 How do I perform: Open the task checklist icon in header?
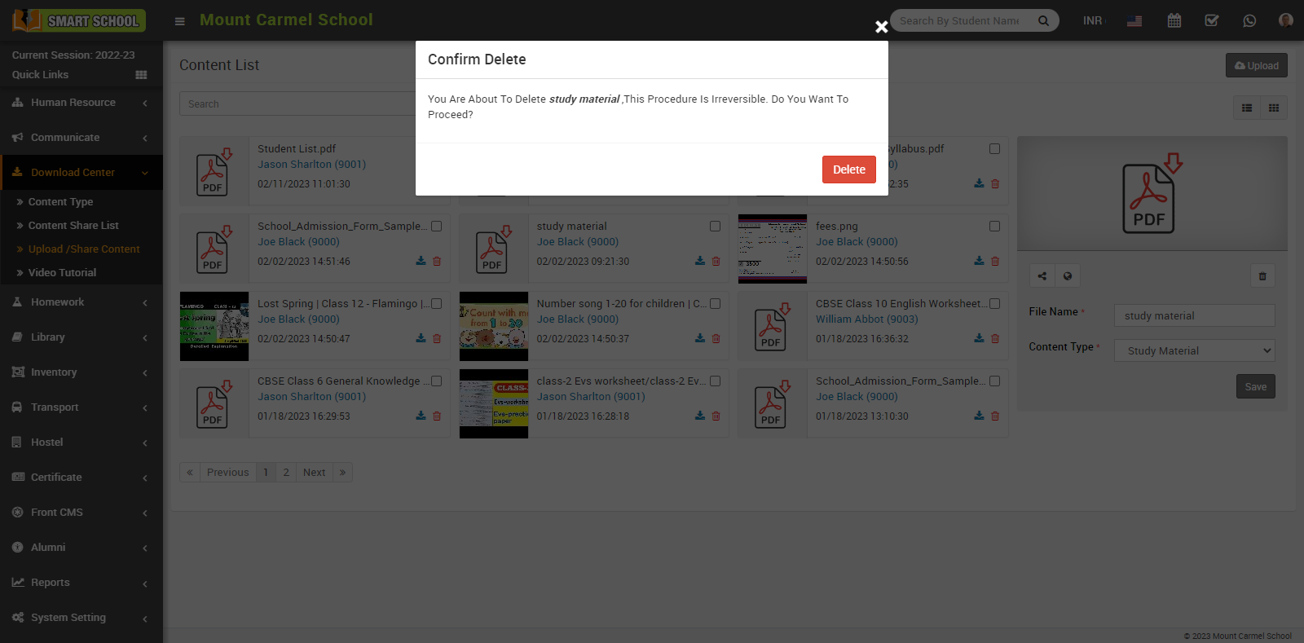[1212, 20]
